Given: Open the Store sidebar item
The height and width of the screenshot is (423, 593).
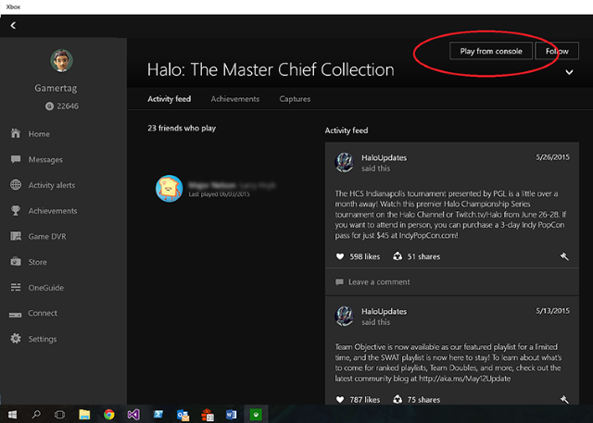Looking at the screenshot, I should click(x=29, y=262).
